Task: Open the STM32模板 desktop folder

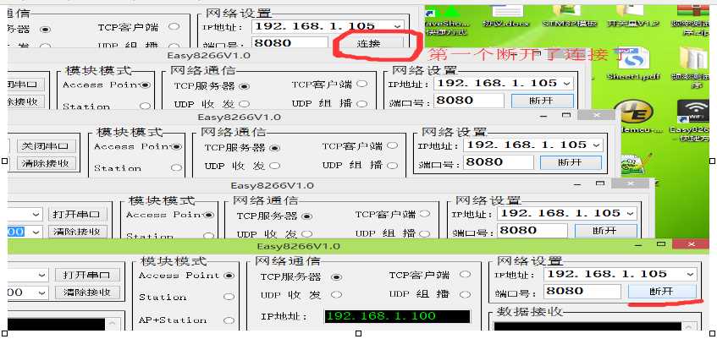Action: pyautogui.click(x=570, y=14)
